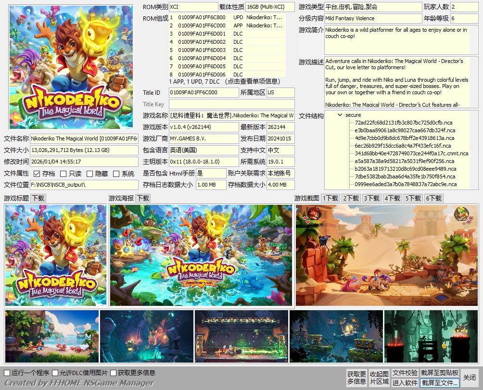Click the 6下载 screenshot download button
483x390 pixels.
[434, 198]
